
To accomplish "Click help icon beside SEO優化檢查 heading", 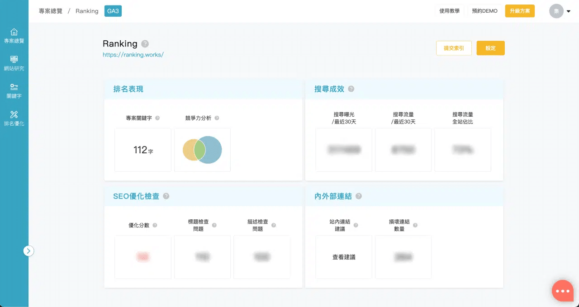I will tap(166, 196).
